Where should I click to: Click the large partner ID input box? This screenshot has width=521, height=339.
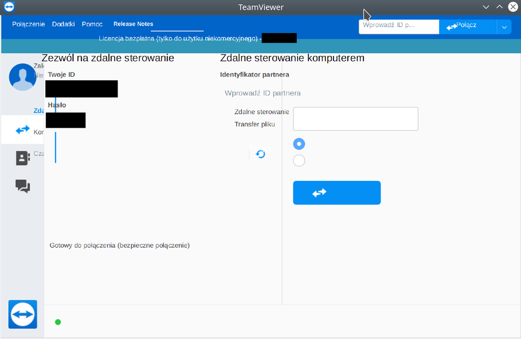(x=356, y=119)
